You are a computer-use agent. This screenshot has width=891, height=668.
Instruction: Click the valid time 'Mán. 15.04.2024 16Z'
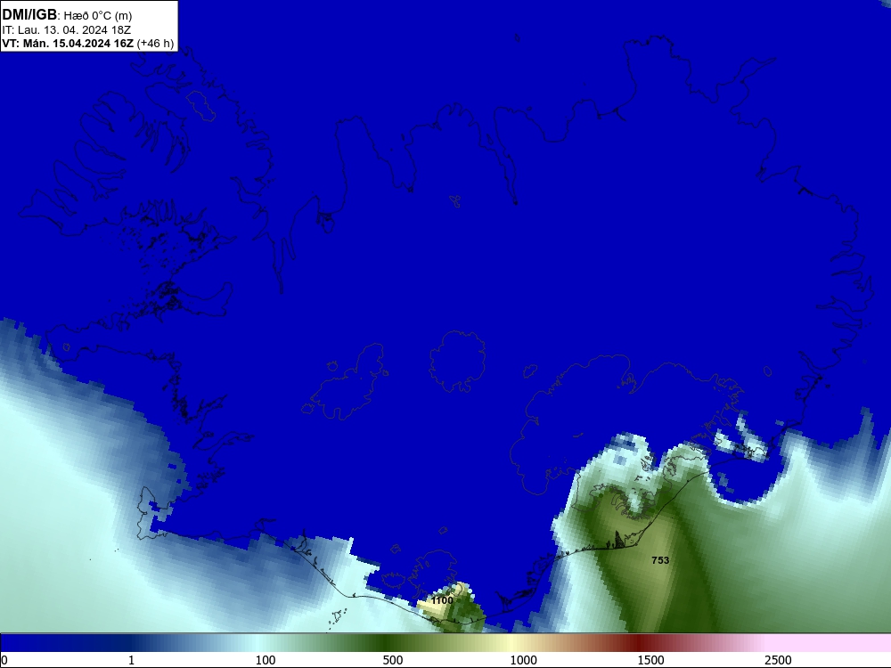(x=77, y=44)
